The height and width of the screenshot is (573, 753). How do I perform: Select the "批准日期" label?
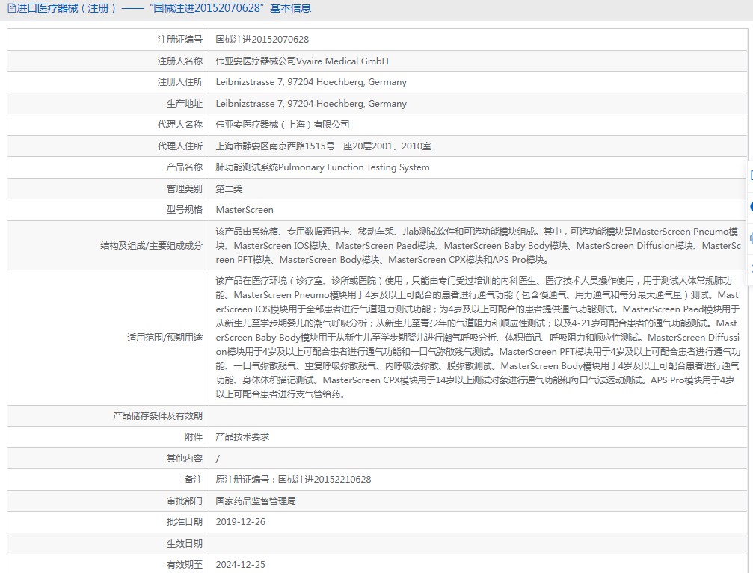185,522
